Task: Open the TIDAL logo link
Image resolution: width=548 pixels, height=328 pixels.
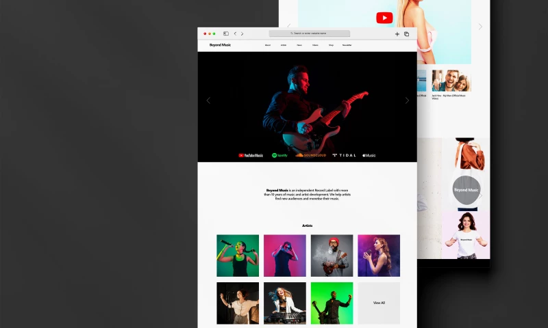Action: [x=345, y=156]
